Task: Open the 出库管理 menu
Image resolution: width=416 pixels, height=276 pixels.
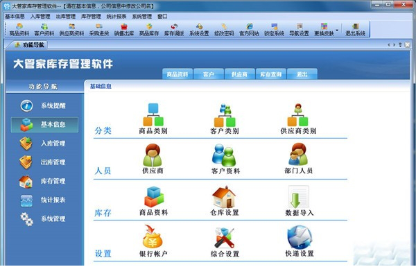Action: [66, 16]
